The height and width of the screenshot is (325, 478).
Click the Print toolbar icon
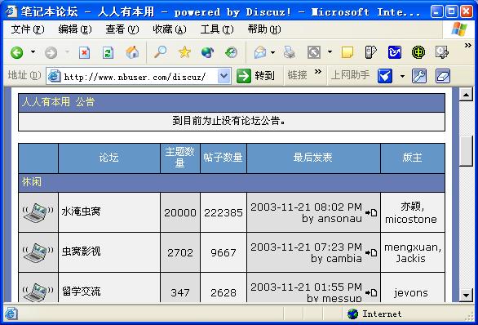coord(289,52)
